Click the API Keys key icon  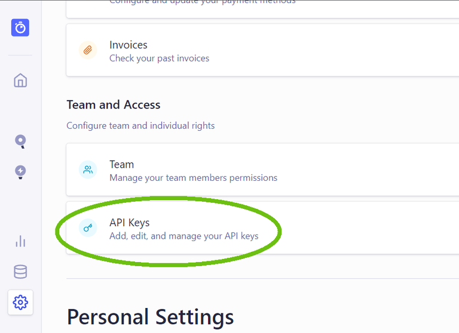coord(88,228)
